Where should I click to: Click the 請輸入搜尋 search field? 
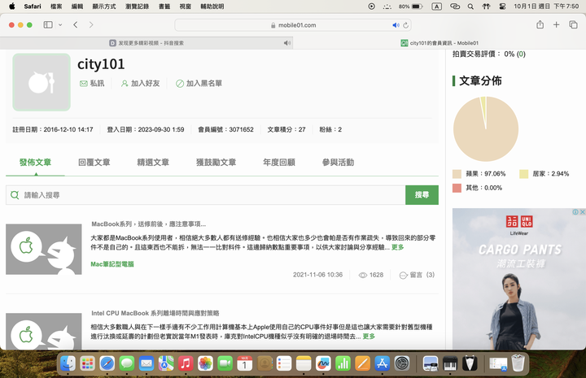[206, 195]
